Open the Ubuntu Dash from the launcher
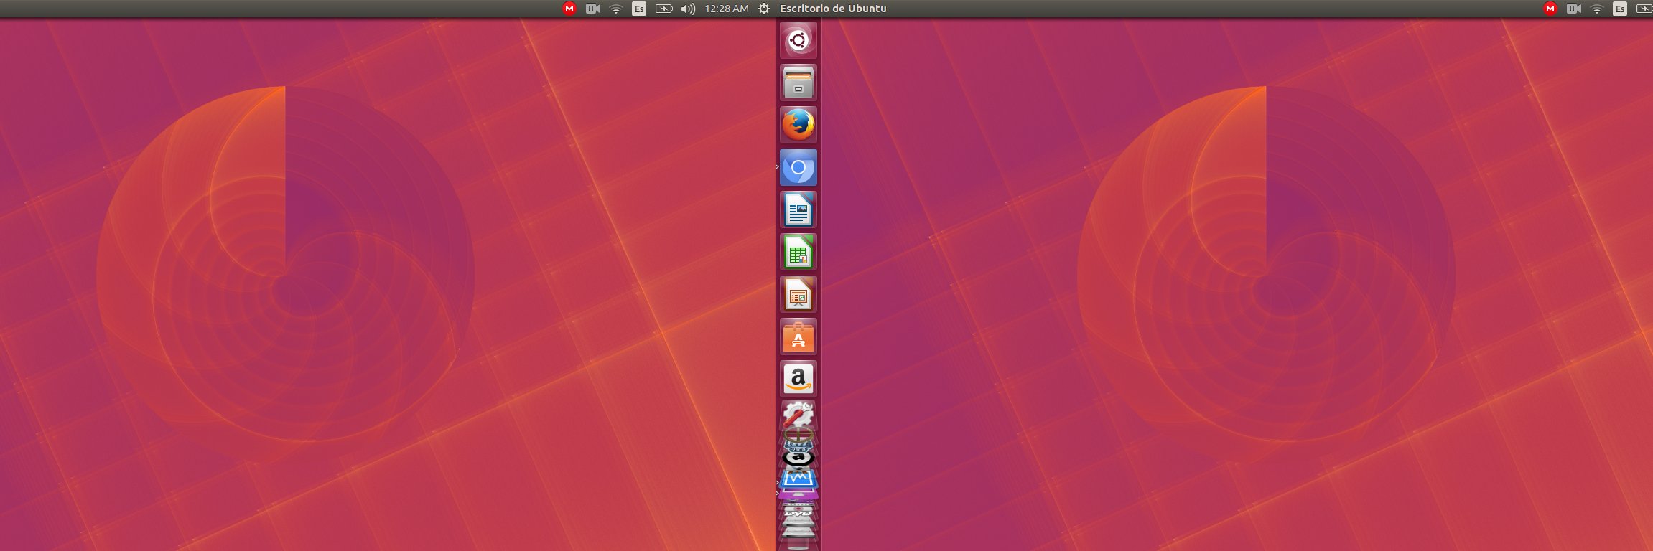The width and height of the screenshot is (1653, 551). click(798, 39)
